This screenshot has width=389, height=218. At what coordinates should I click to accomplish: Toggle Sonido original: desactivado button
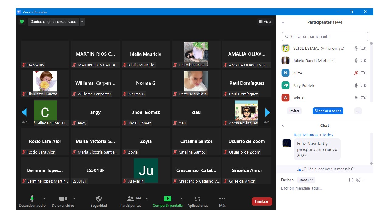[53, 22]
